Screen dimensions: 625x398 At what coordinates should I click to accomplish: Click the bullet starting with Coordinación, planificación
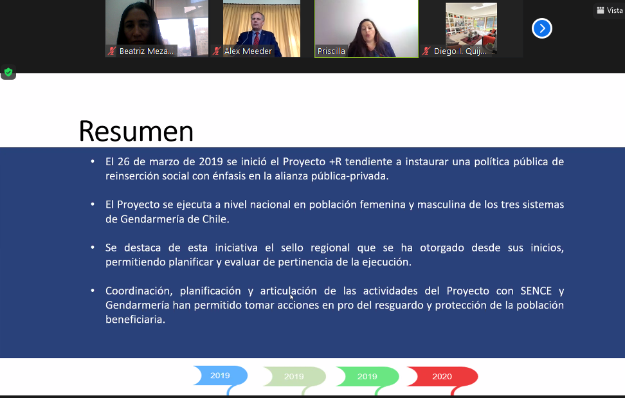pos(334,304)
